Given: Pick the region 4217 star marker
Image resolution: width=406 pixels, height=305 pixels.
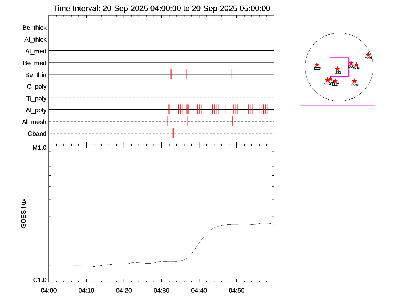Looking at the screenshot, I should tap(335, 81).
